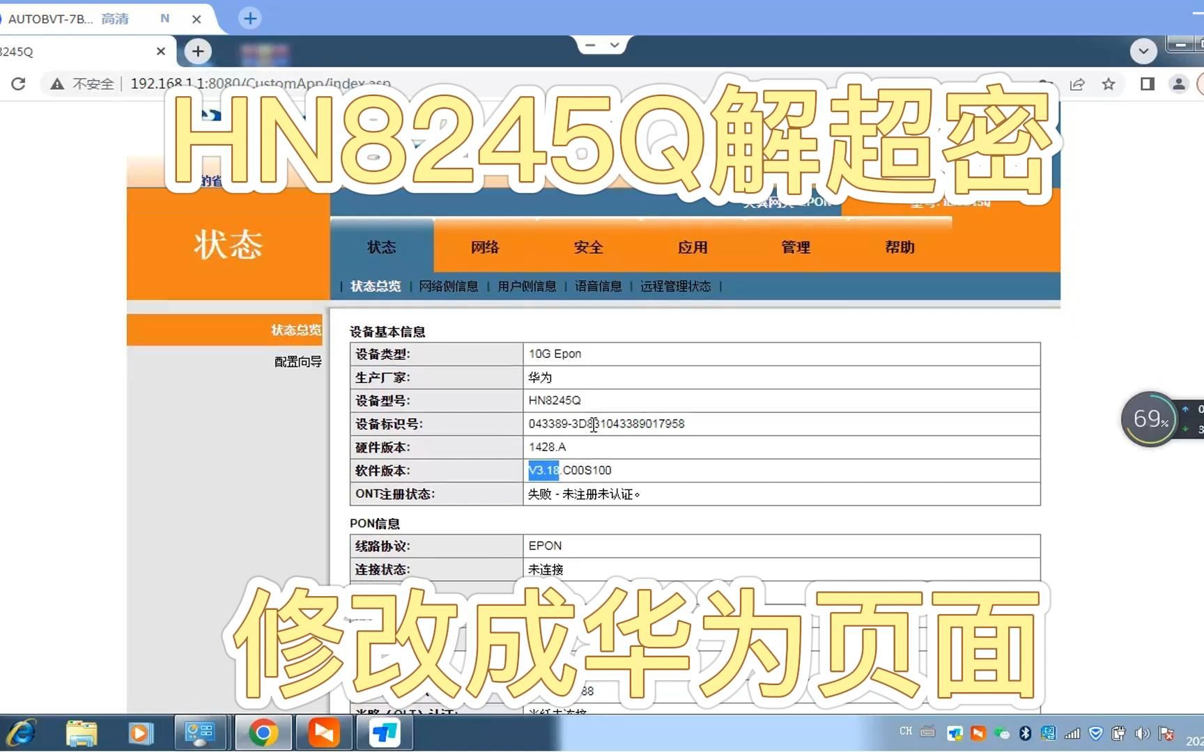
Task: Open Windows Media Player on the taskbar
Action: point(141,733)
